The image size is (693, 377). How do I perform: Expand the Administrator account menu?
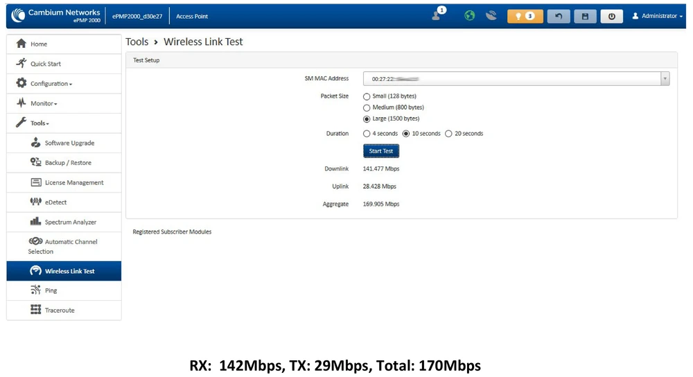click(x=657, y=16)
